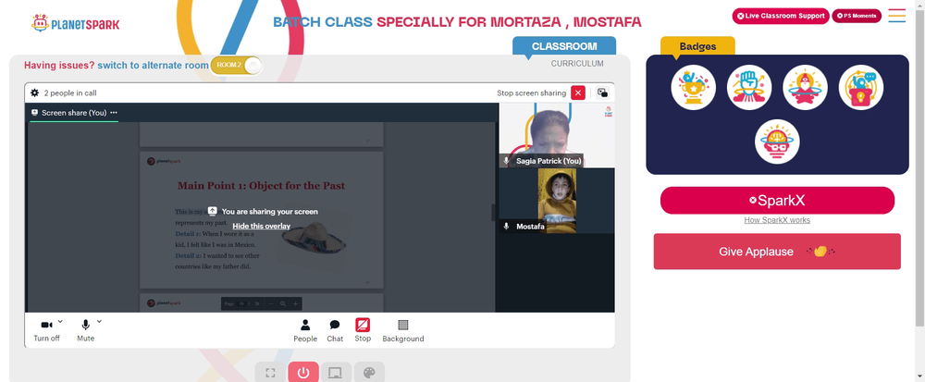Click Mostafa's microphone status icon
Image resolution: width=925 pixels, height=382 pixels.
point(506,226)
